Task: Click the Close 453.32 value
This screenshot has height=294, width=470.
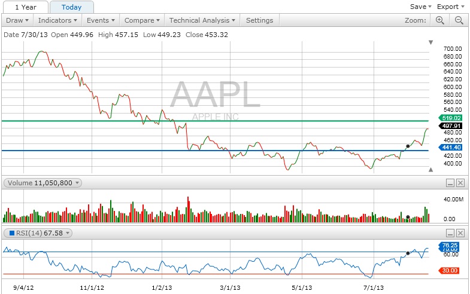Action: (x=207, y=35)
